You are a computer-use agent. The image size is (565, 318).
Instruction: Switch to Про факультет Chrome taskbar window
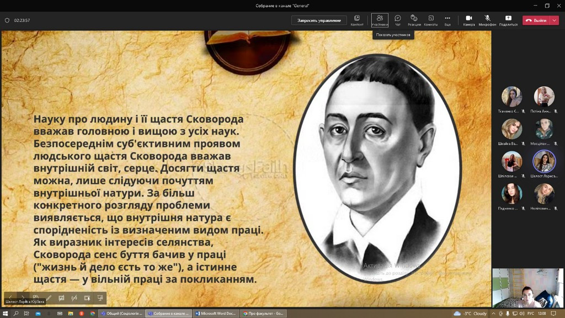(x=264, y=314)
